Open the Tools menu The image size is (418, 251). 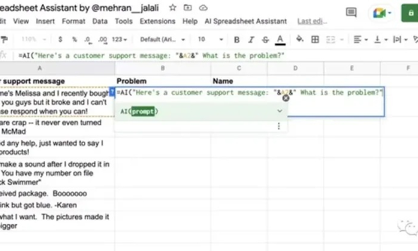click(124, 21)
